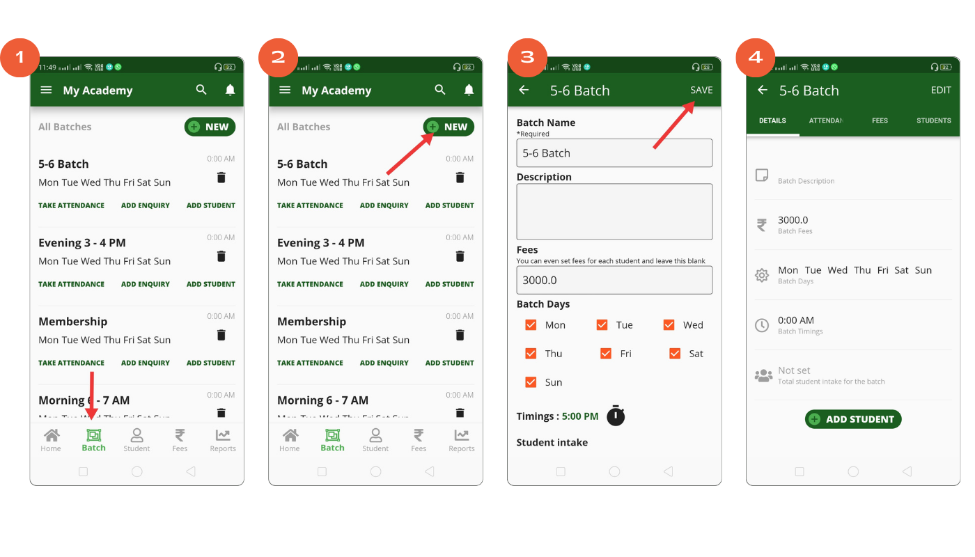Edit the Fees field showing 3000.0
Screen dimensions: 975x557
point(614,280)
